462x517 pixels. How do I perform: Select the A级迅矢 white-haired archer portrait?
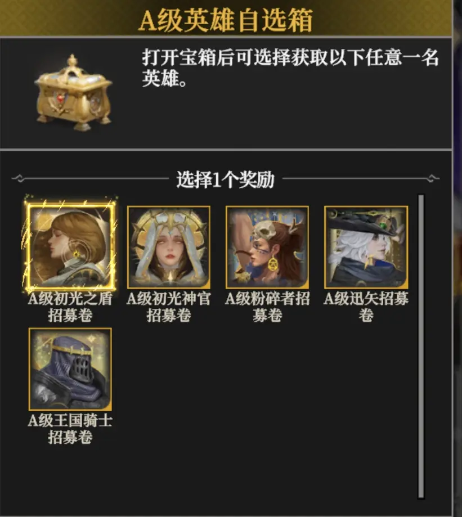[x=366, y=247]
